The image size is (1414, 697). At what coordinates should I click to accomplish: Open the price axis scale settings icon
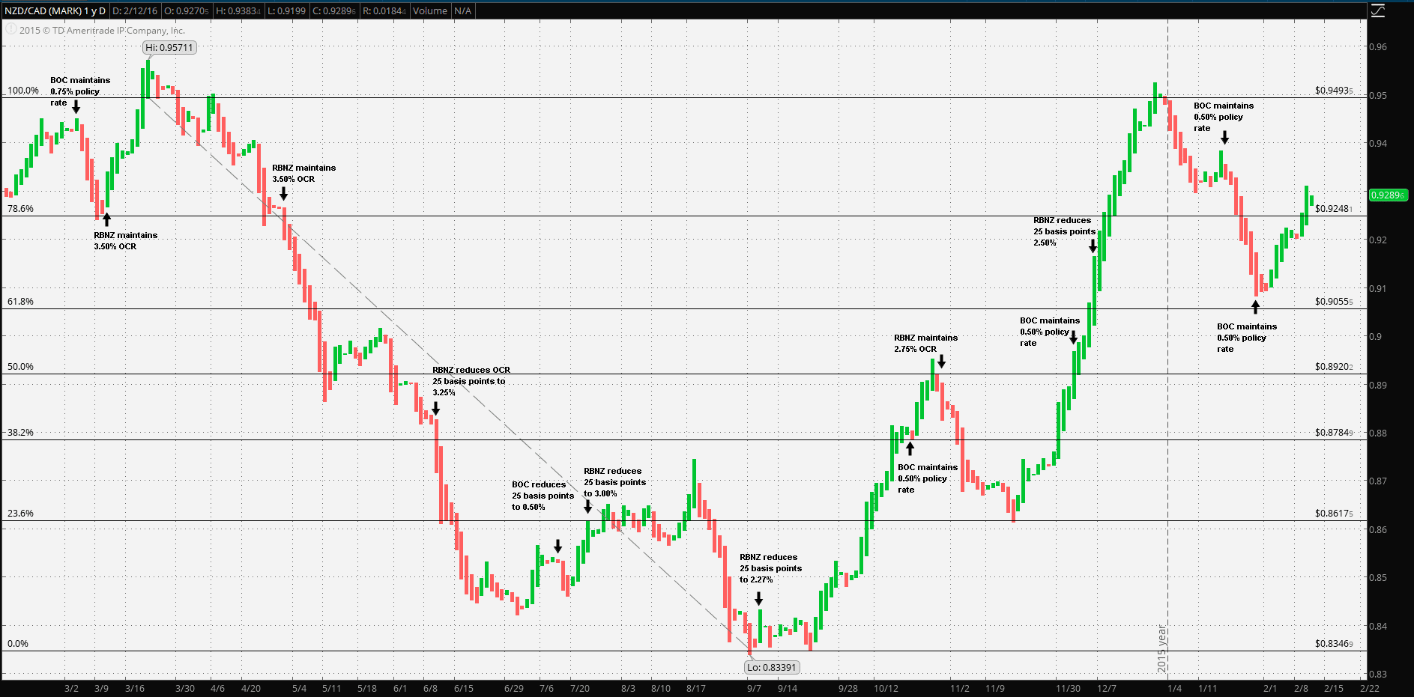1378,10
